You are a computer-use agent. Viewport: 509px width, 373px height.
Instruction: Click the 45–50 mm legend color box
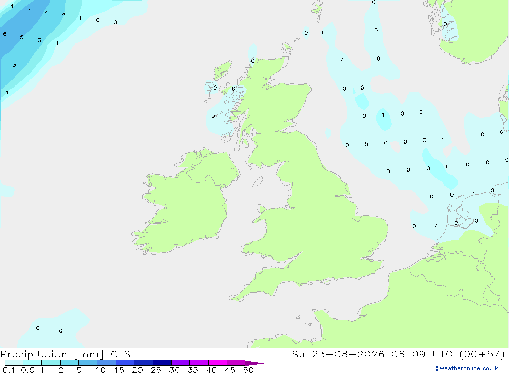pos(236,363)
